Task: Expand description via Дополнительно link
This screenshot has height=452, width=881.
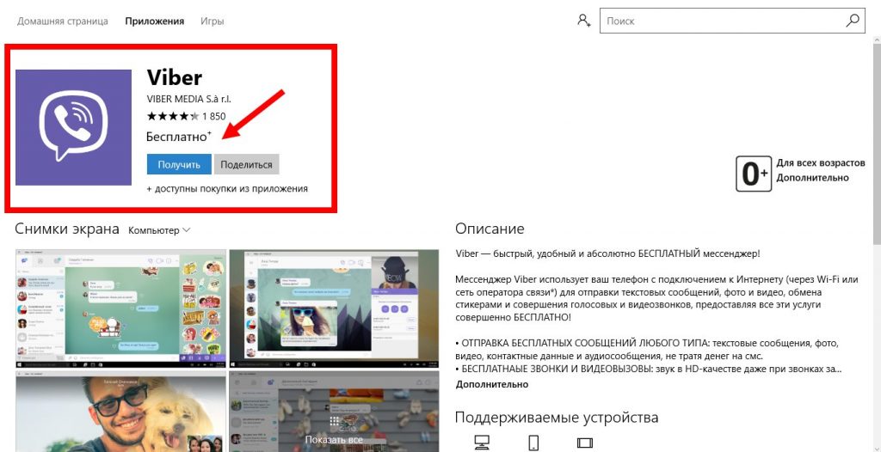Action: tap(491, 385)
